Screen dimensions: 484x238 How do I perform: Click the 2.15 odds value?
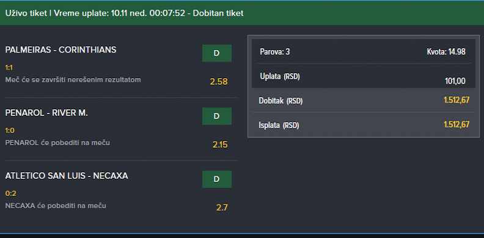[220, 145]
